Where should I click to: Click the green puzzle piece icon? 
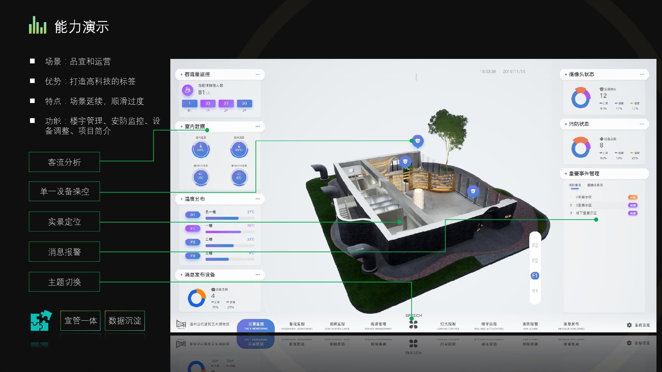coord(41,320)
